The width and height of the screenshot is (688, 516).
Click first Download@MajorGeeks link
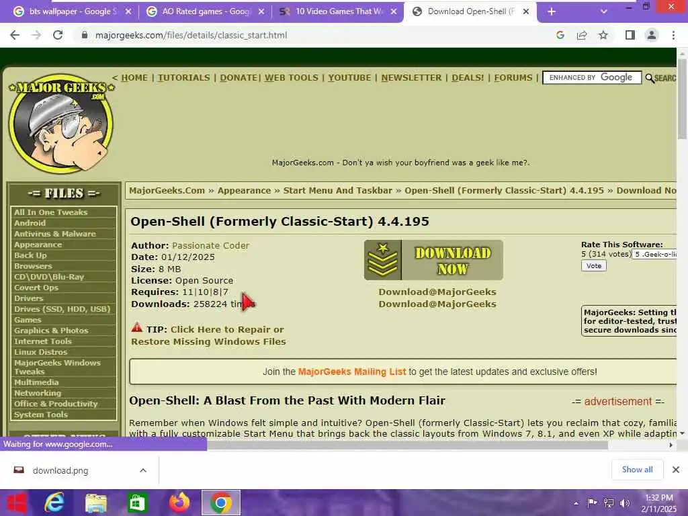tap(437, 292)
